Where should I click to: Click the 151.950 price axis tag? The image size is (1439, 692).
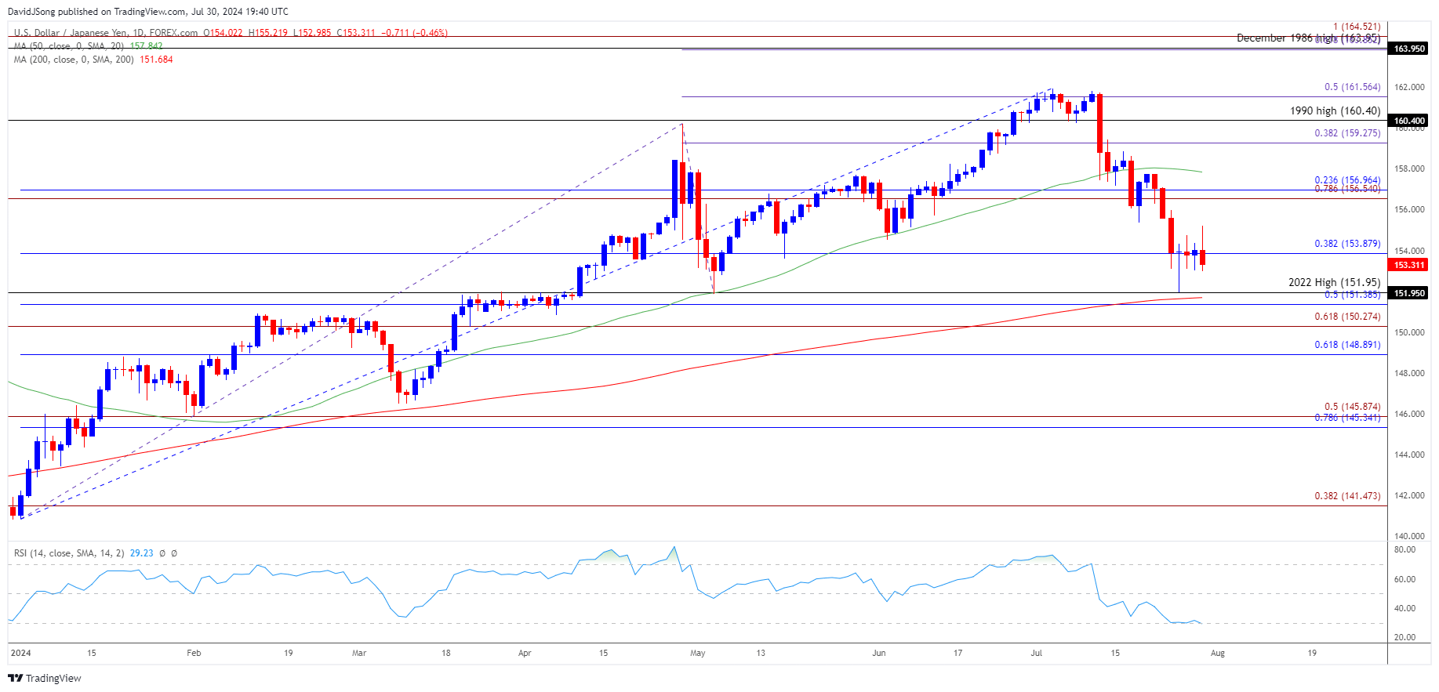1408,293
